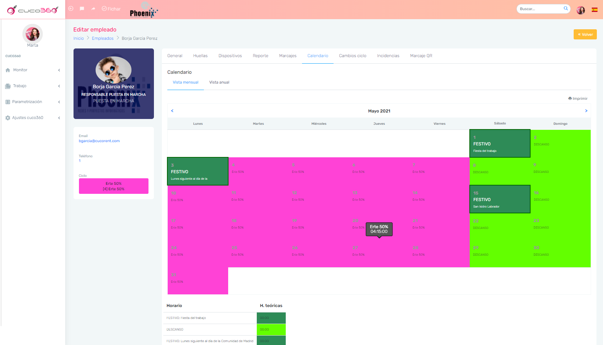Click the share arrow icon in top bar

click(x=93, y=9)
